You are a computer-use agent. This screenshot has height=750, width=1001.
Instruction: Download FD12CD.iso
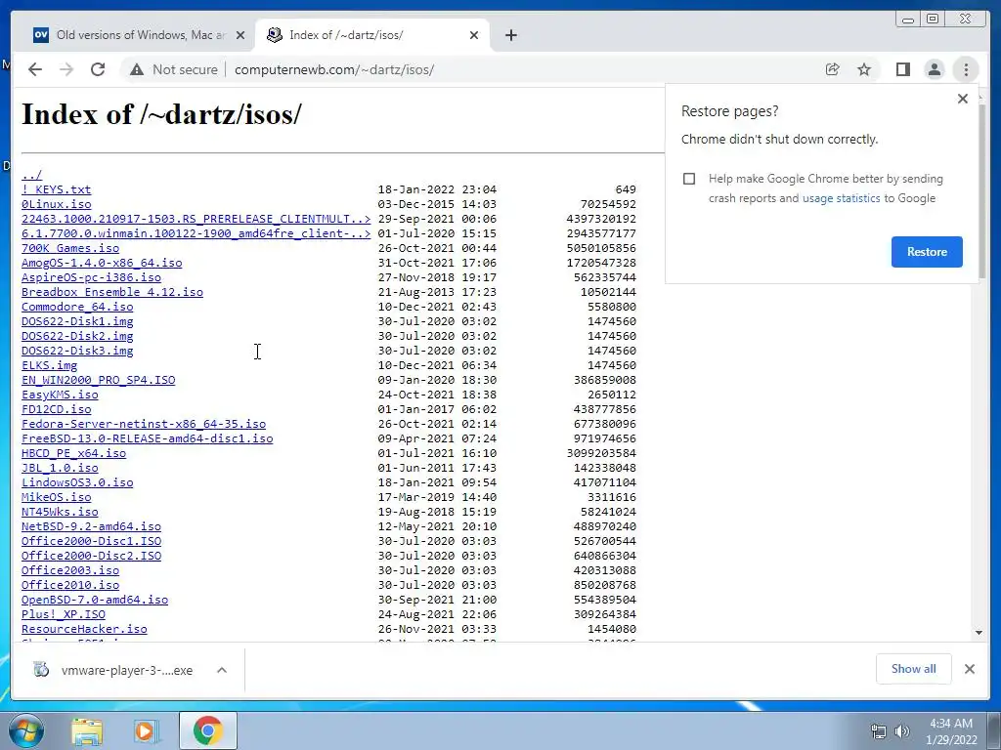point(56,409)
